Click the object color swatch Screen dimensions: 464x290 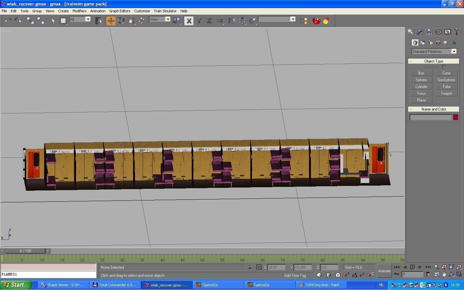[x=456, y=117]
